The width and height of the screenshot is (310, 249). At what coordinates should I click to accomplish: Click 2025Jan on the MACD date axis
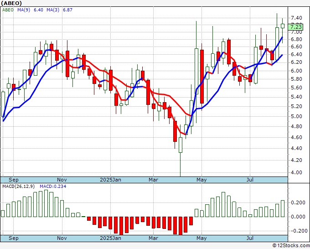tap(110, 238)
